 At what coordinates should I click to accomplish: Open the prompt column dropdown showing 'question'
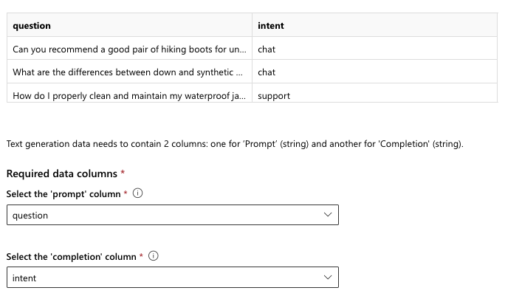click(x=172, y=216)
